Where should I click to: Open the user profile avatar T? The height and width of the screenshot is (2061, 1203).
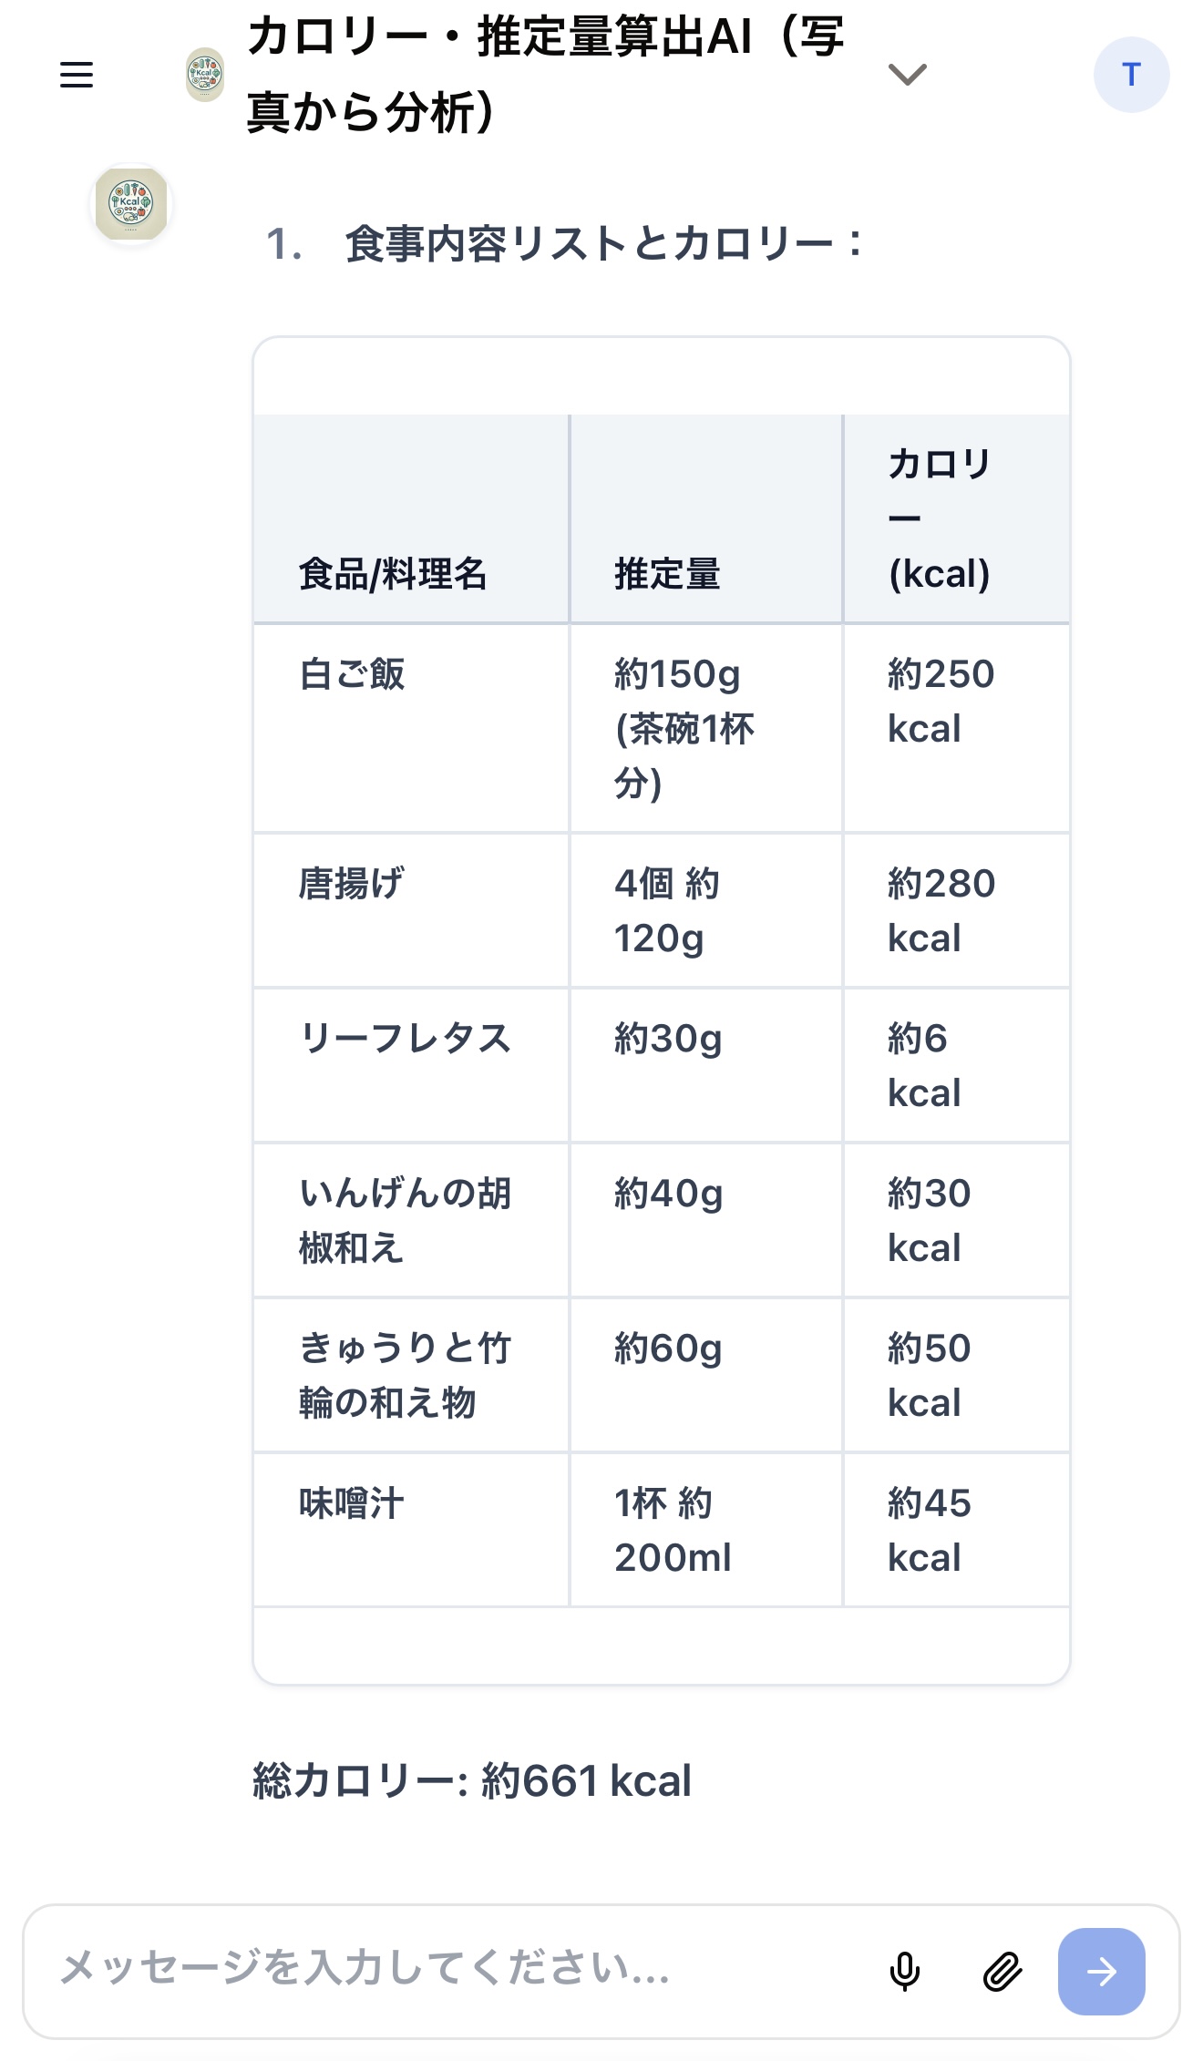point(1131,75)
